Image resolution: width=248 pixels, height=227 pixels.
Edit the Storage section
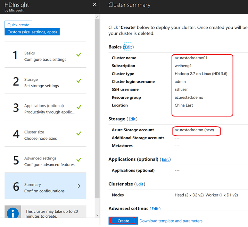tap(132, 119)
